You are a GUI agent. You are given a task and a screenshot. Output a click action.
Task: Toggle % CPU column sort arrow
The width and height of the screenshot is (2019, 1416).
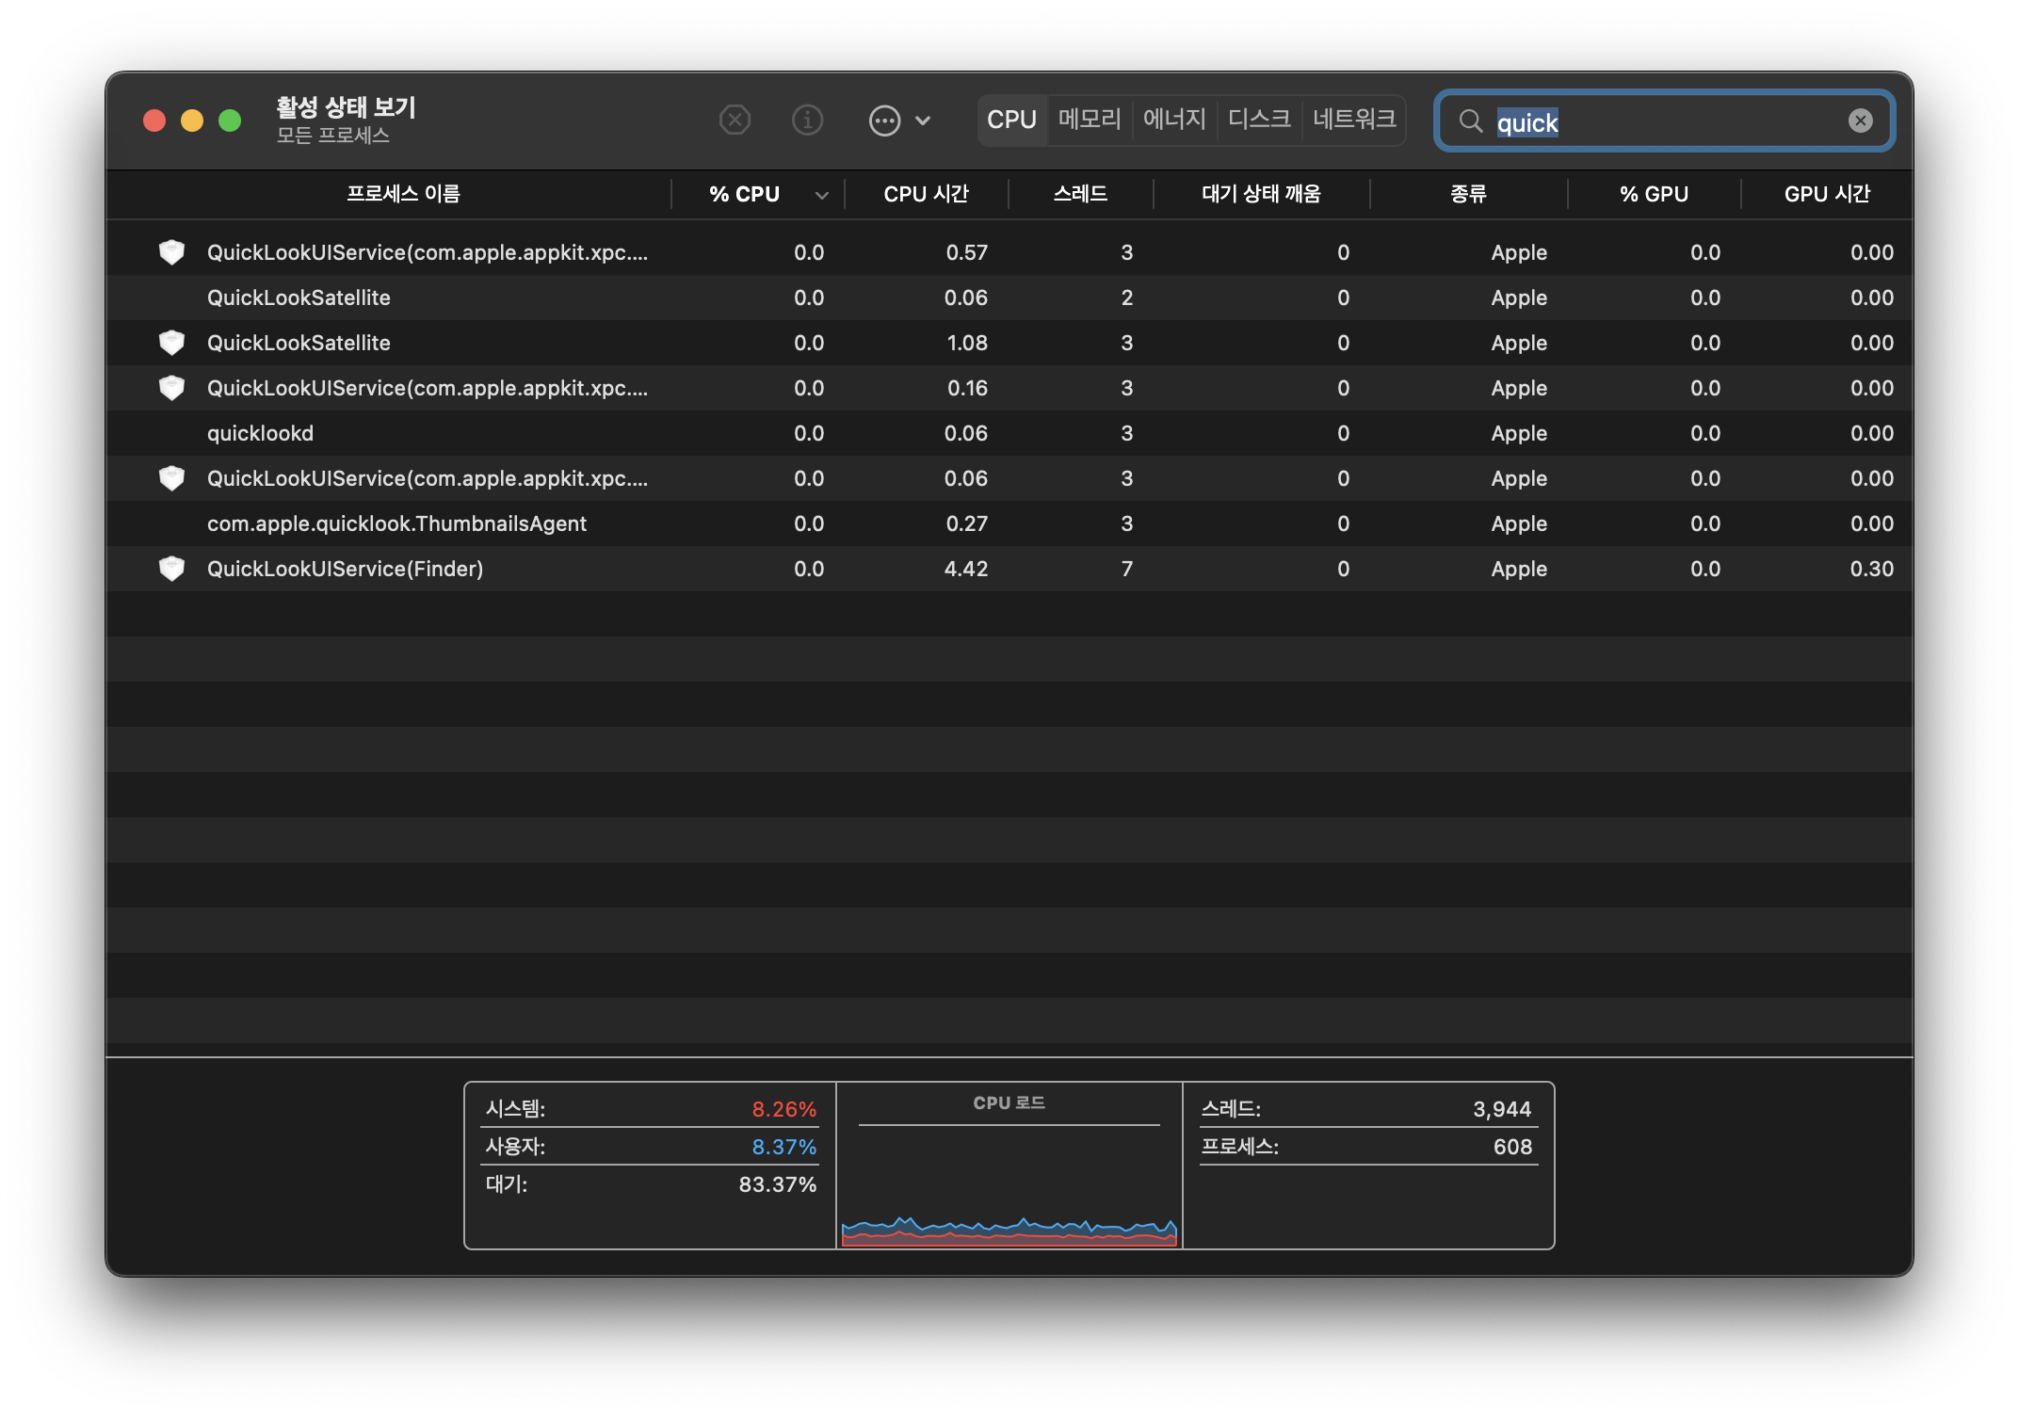click(821, 195)
